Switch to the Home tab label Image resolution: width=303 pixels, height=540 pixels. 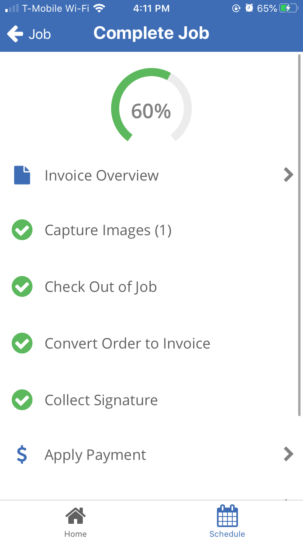point(76,534)
